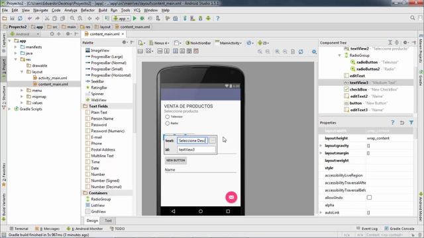Click the Find magnifier toolbar icon

pyautogui.click(x=72, y=19)
